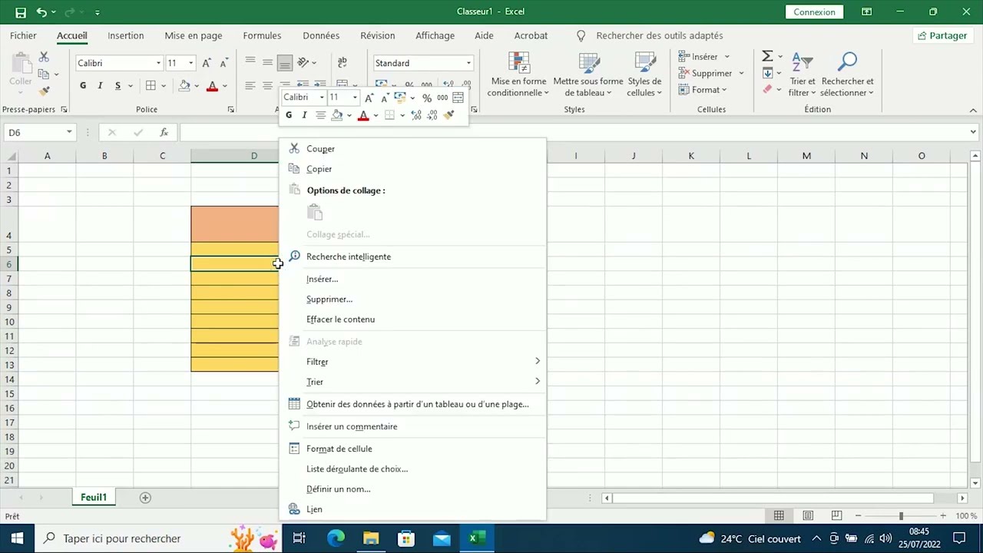Image resolution: width=983 pixels, height=553 pixels.
Task: Open the mini toolbar font size dropdown
Action: [354, 98]
